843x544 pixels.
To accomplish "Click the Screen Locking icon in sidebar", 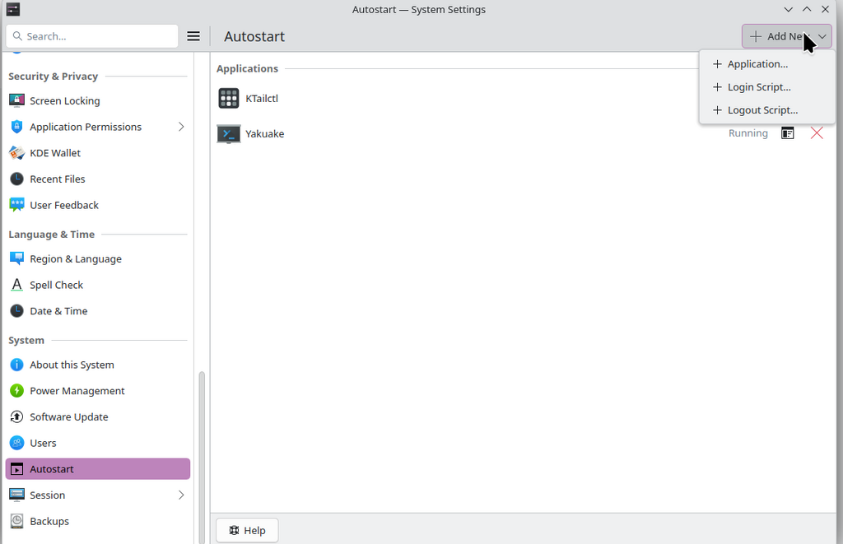I will point(16,100).
